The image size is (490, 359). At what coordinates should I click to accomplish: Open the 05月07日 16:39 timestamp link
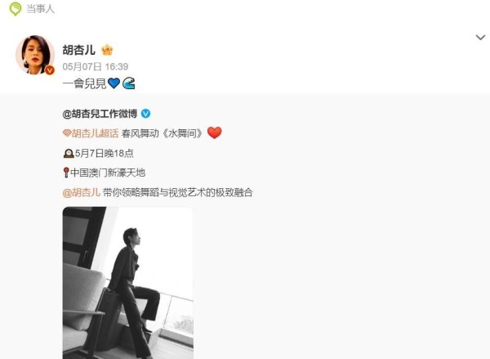[96, 67]
